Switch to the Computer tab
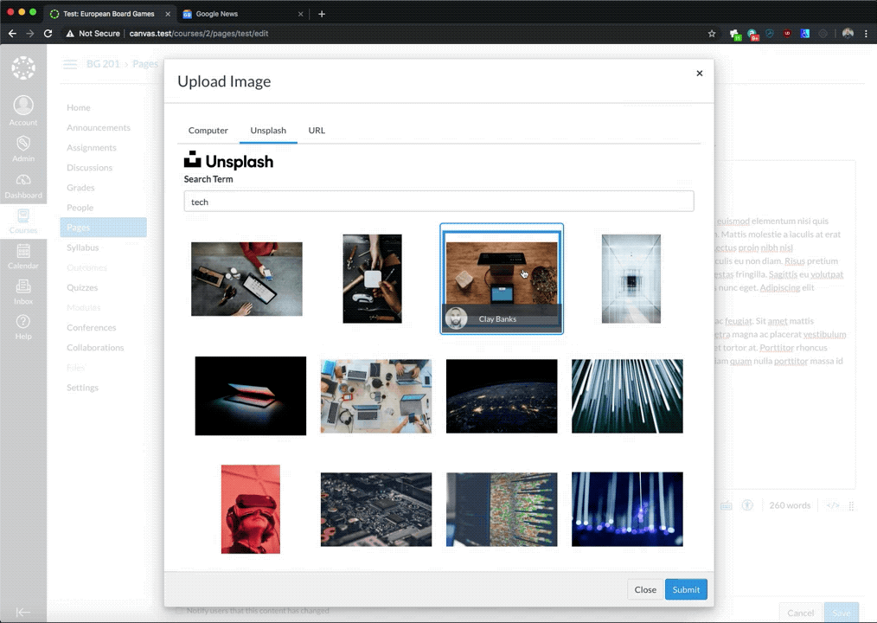This screenshot has height=623, width=877. (208, 131)
